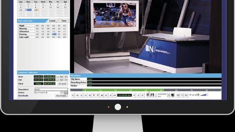
Task: Click the playback timecode display
Action: [124, 95]
